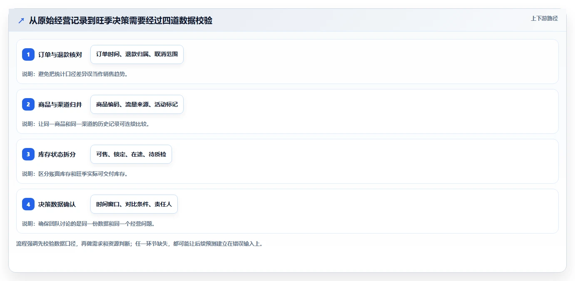Screen dimensions: 575x281
Task: Click the step 2 number badge
Action: tap(28, 104)
